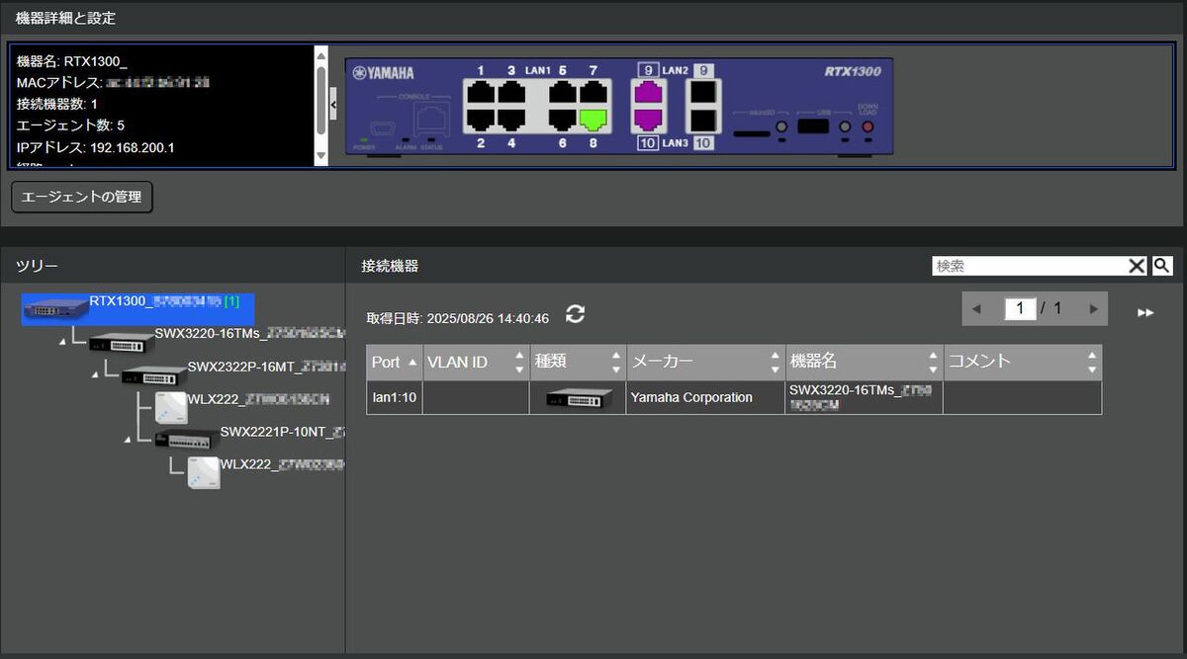Click the Yamaha Corporation cell
Screen dimensions: 1187x659
point(705,397)
